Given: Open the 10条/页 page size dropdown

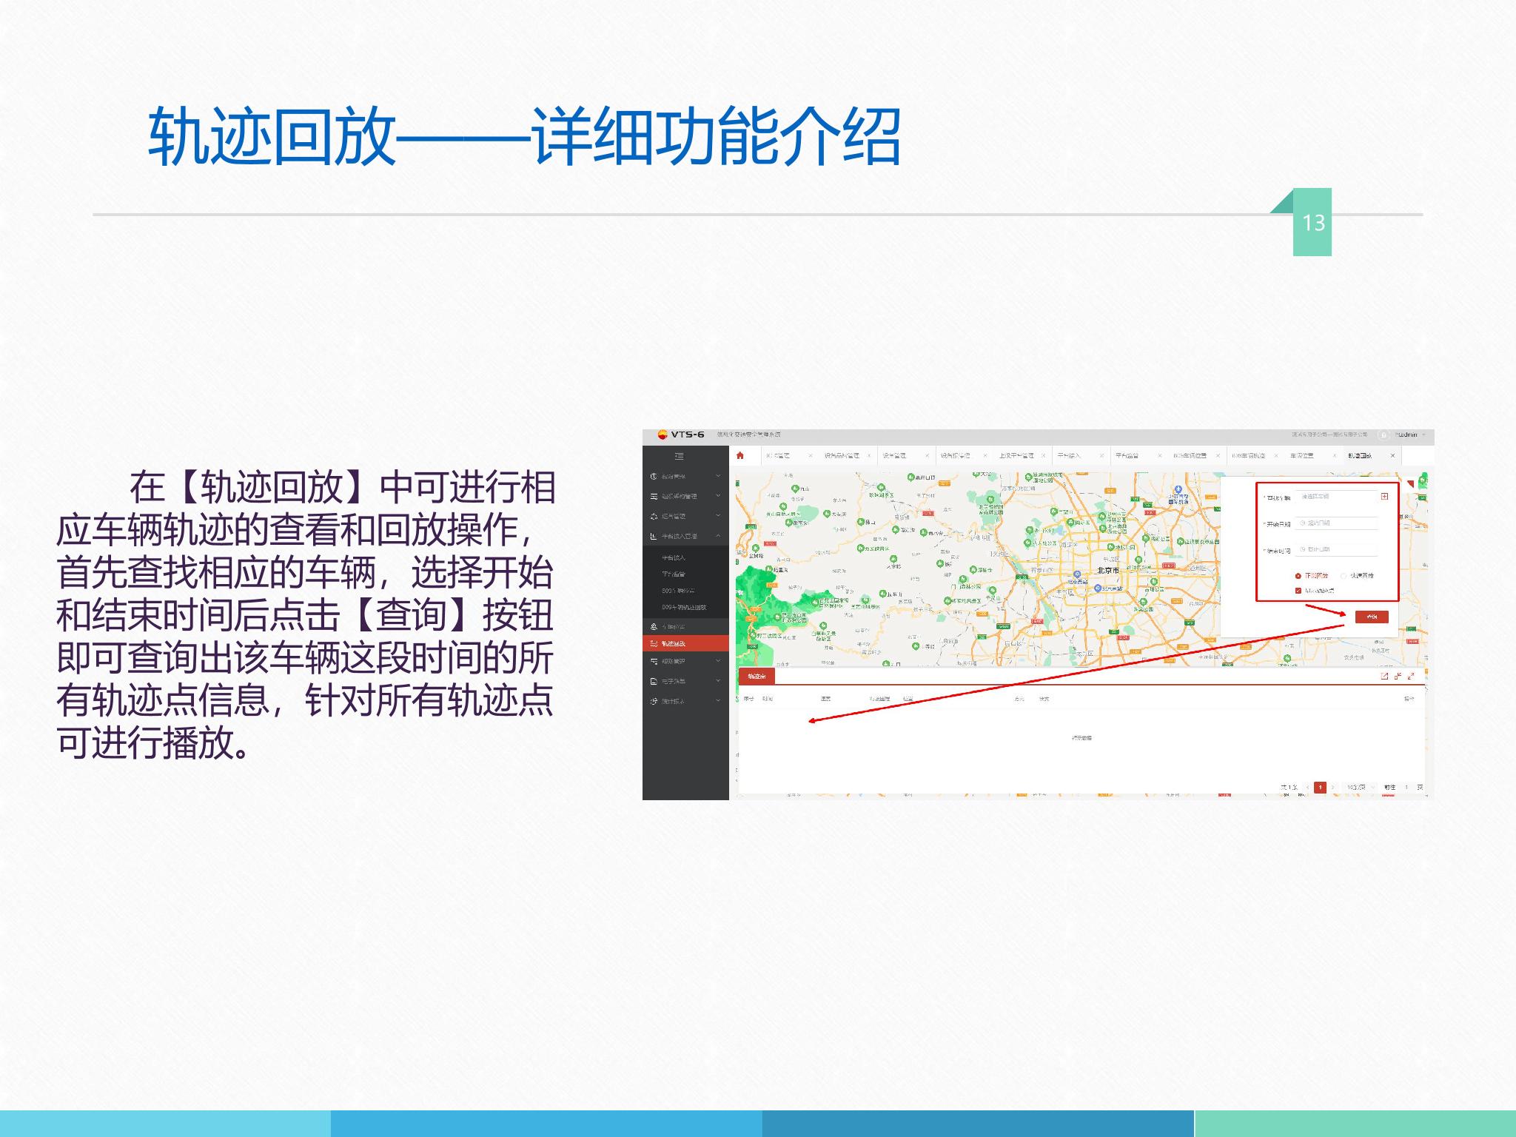Looking at the screenshot, I should (1361, 788).
